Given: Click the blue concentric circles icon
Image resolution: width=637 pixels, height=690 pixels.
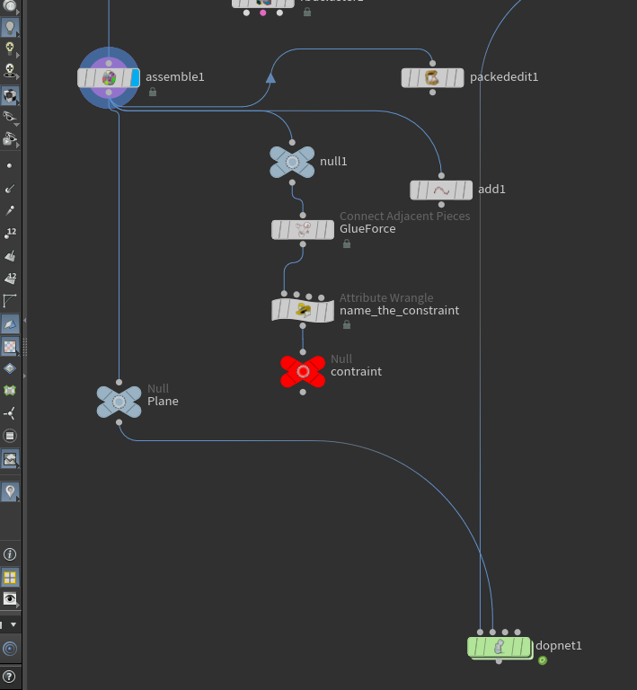Looking at the screenshot, I should (x=10, y=649).
